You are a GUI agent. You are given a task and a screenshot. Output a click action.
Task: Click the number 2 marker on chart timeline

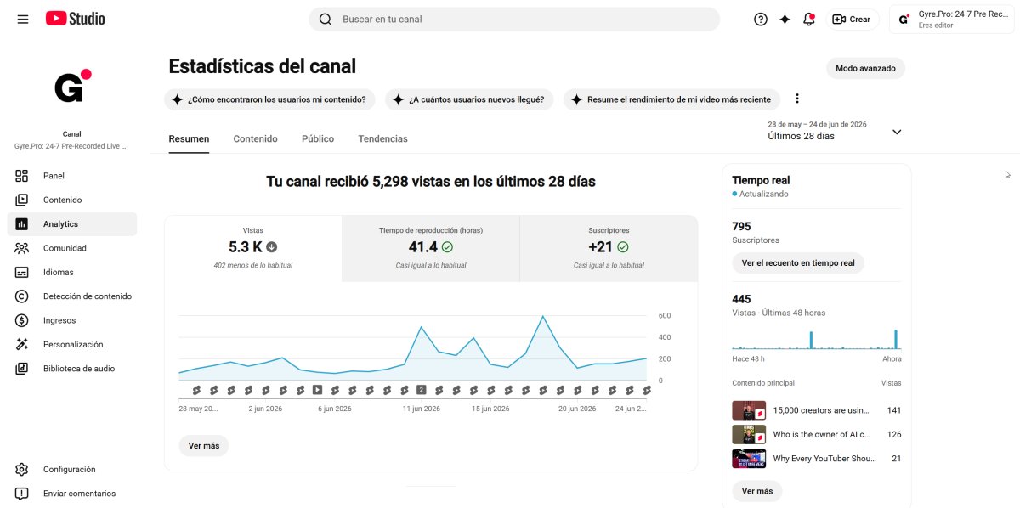tap(421, 390)
